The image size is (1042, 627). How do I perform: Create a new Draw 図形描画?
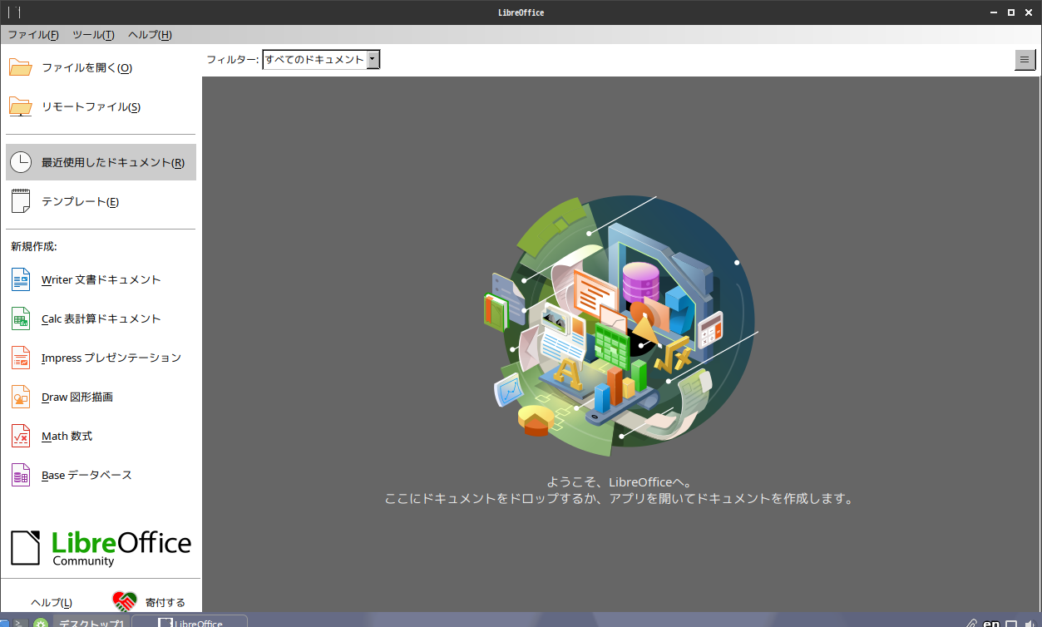[101, 397]
